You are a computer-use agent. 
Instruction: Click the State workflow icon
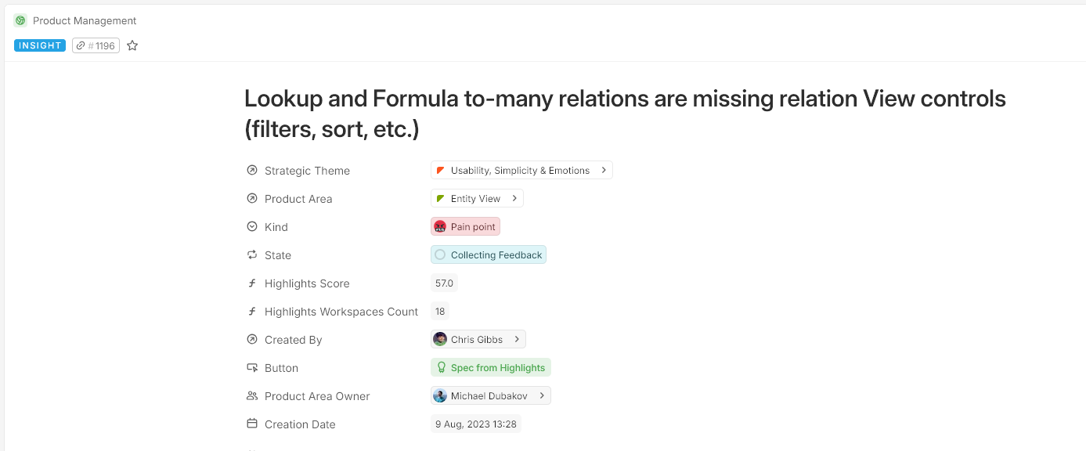click(x=252, y=255)
